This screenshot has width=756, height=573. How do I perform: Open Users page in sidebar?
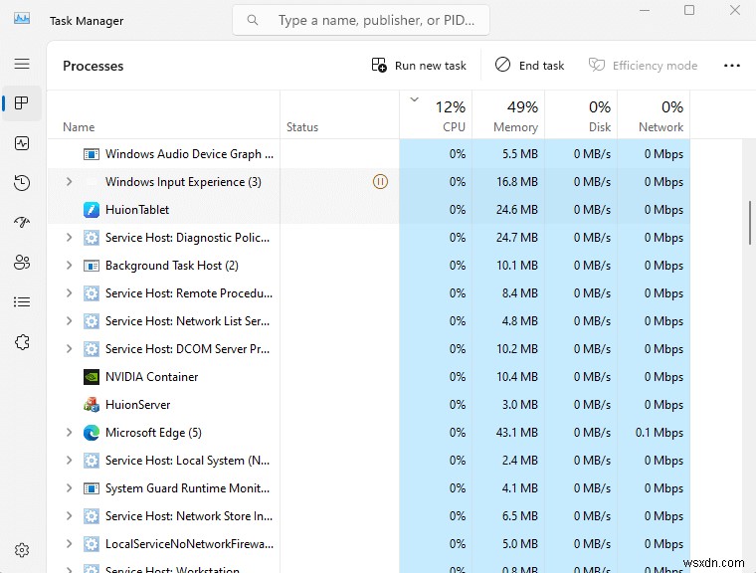pyautogui.click(x=22, y=262)
